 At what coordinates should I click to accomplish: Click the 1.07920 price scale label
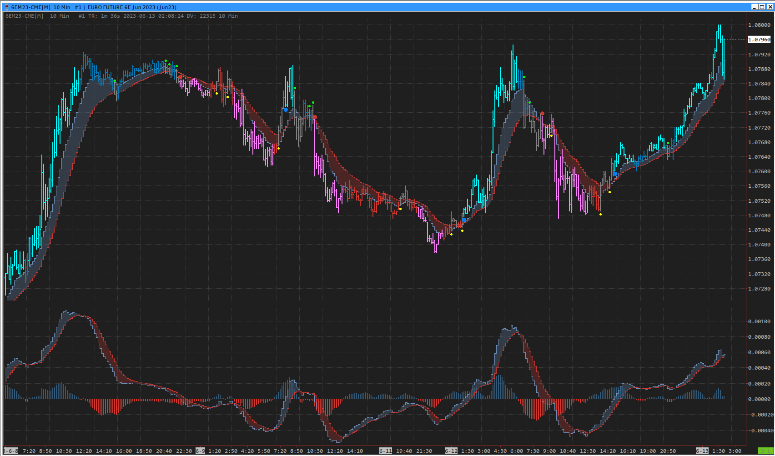[x=760, y=55]
